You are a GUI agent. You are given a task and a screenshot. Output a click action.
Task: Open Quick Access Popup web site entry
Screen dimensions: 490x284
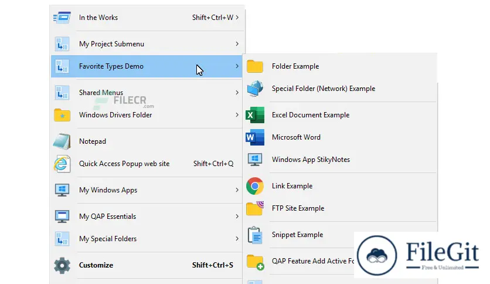pyautogui.click(x=147, y=164)
